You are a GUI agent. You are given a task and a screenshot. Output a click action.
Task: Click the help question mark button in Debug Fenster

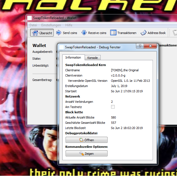[x=140, y=46]
